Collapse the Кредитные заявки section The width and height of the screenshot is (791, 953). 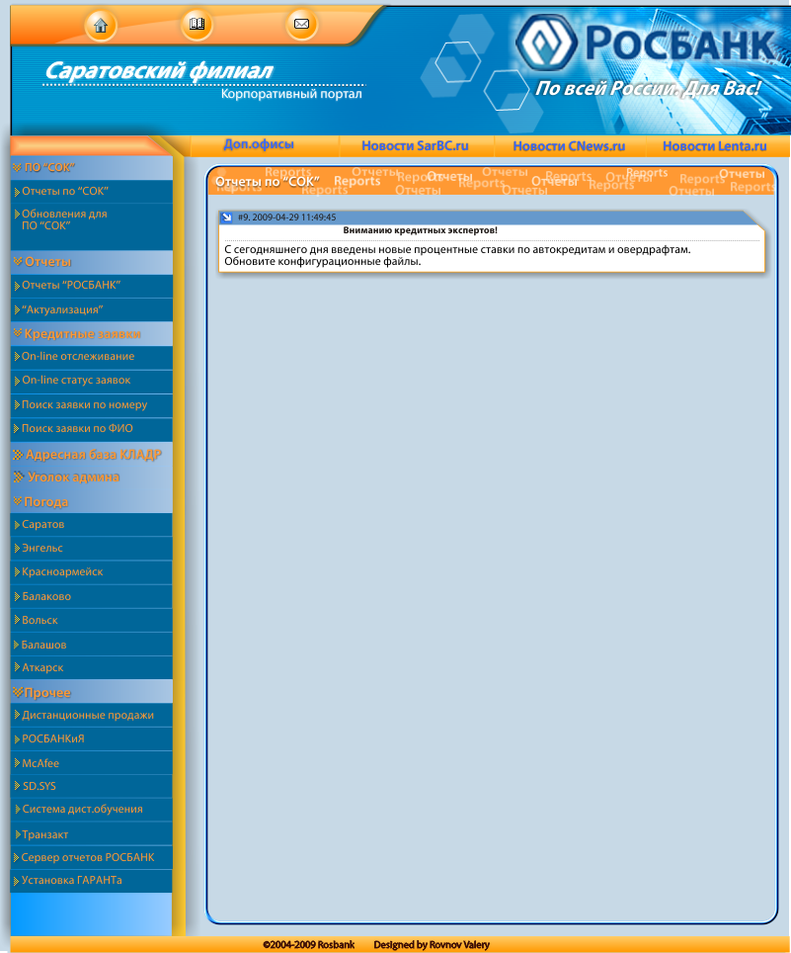tap(92, 334)
